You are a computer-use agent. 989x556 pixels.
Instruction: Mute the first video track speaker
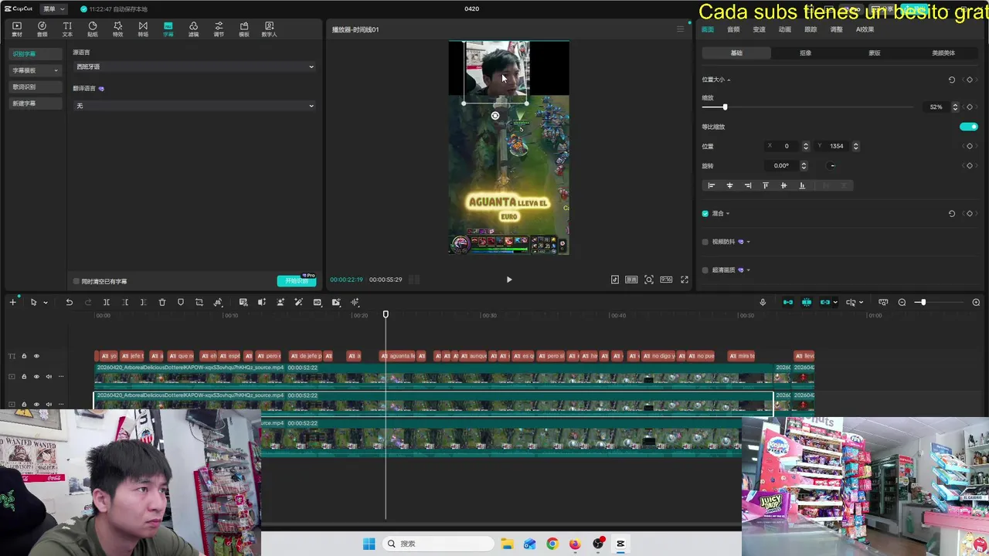[x=49, y=377]
